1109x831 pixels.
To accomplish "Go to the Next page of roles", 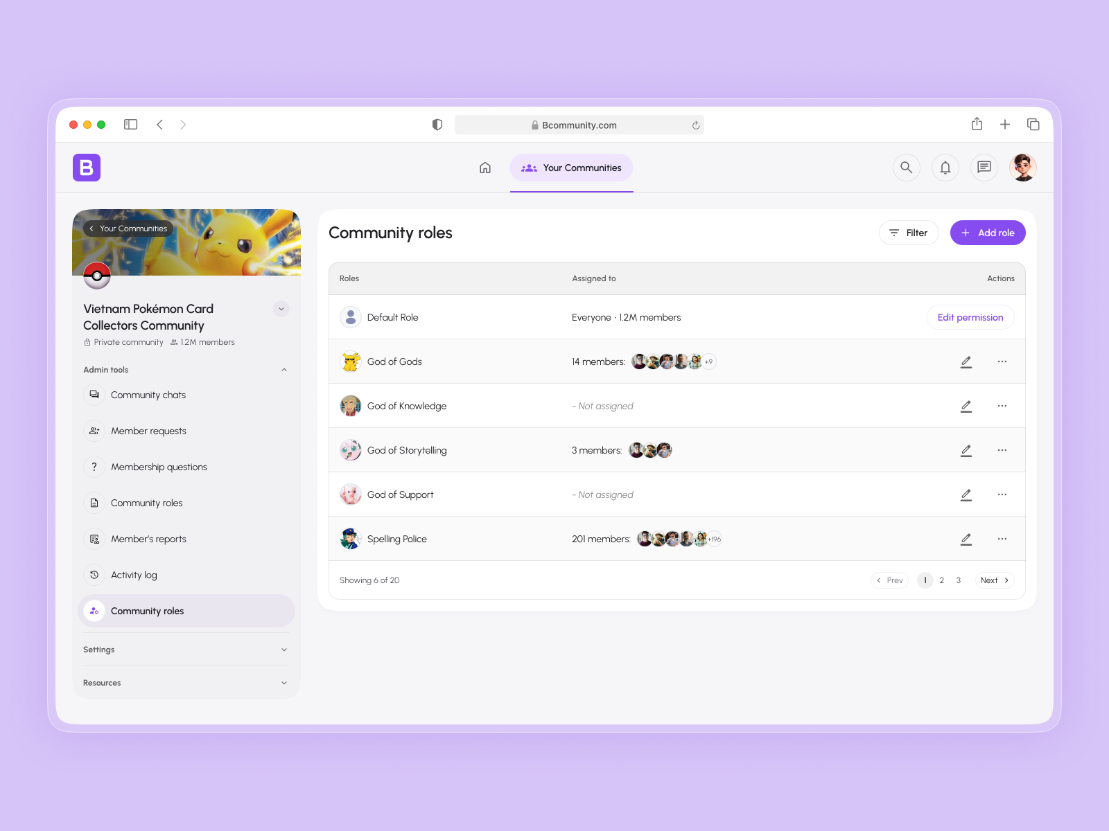I will pyautogui.click(x=995, y=580).
